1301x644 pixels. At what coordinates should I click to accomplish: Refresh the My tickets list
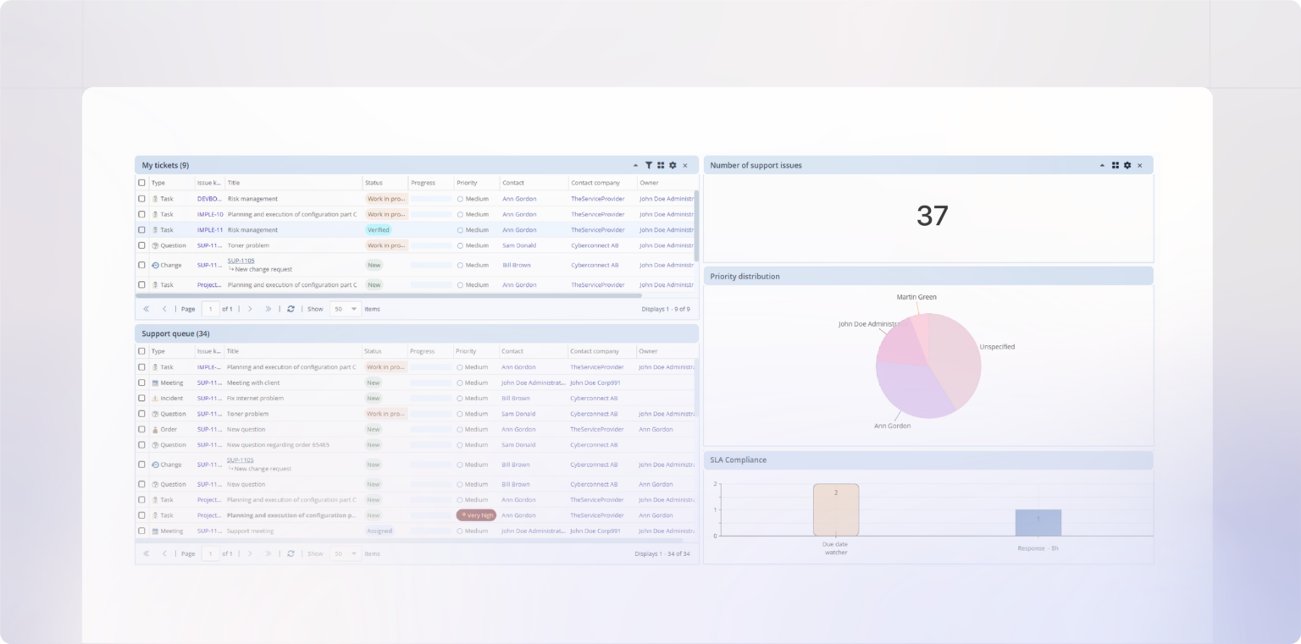291,309
